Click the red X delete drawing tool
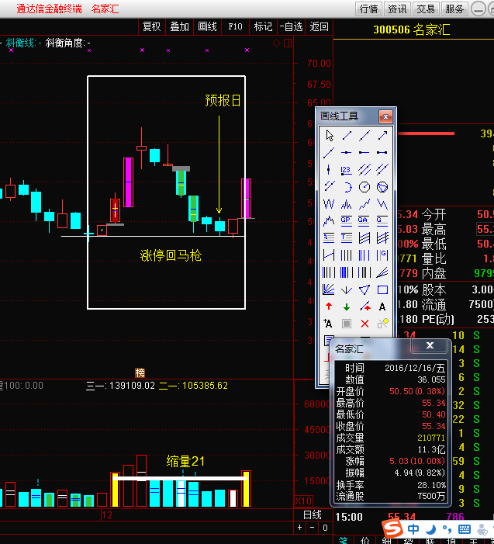This screenshot has width=494, height=544. [364, 324]
